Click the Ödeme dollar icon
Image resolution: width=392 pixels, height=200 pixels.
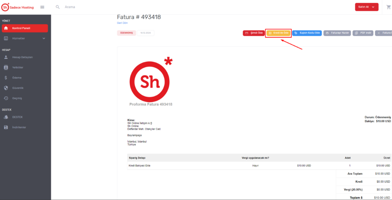(x=6, y=78)
